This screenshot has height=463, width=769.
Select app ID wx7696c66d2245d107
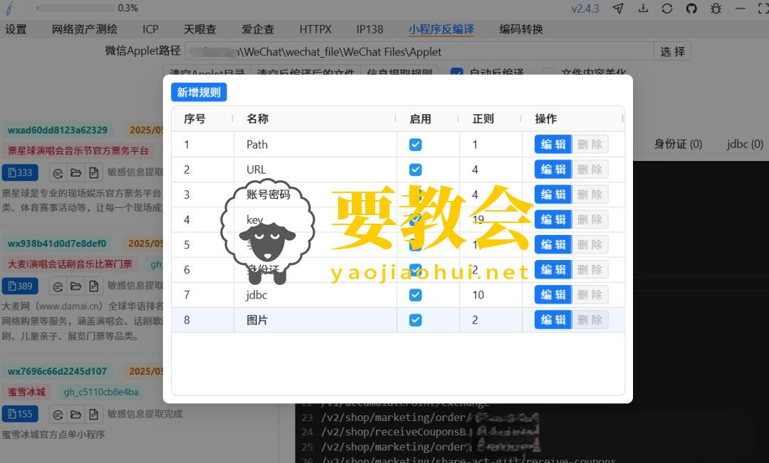point(57,371)
